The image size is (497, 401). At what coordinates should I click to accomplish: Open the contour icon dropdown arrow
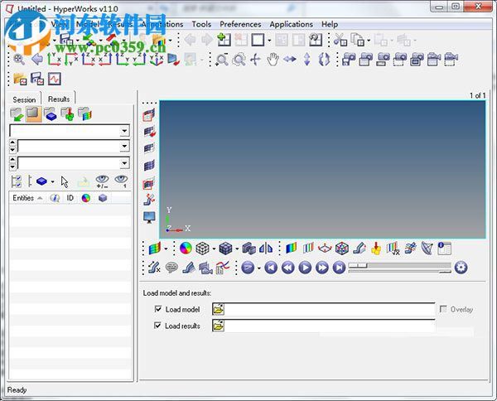point(166,249)
